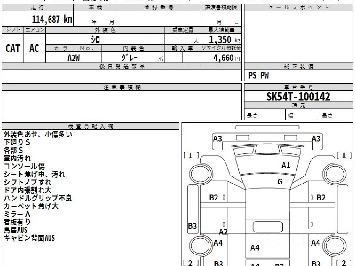Click the 幅 dimension cell

(x=302, y=115)
